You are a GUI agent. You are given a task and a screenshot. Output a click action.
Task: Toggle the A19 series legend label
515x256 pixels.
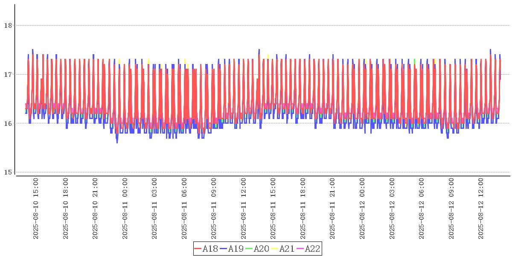click(236, 249)
